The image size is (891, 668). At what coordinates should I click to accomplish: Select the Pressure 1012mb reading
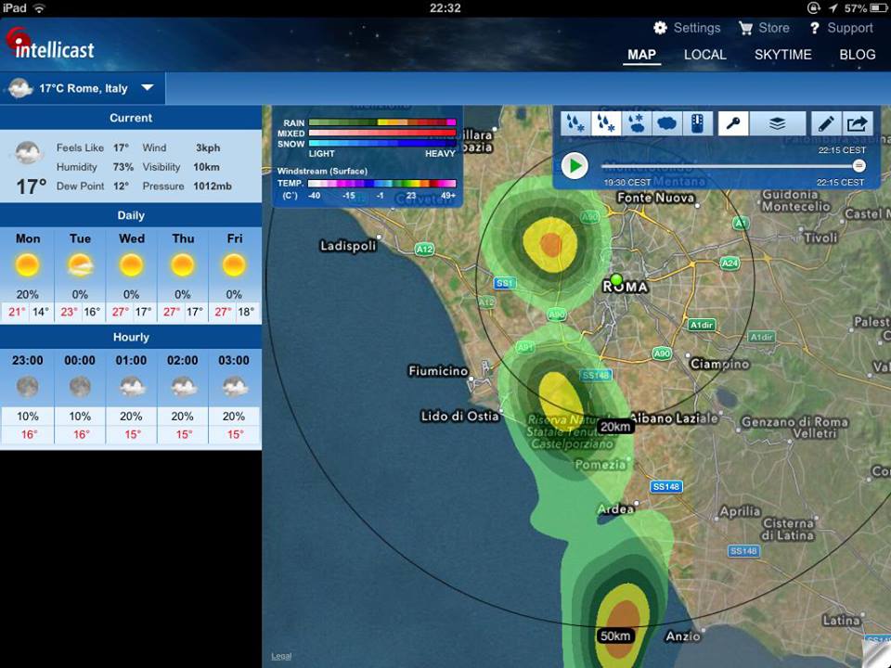click(x=187, y=186)
